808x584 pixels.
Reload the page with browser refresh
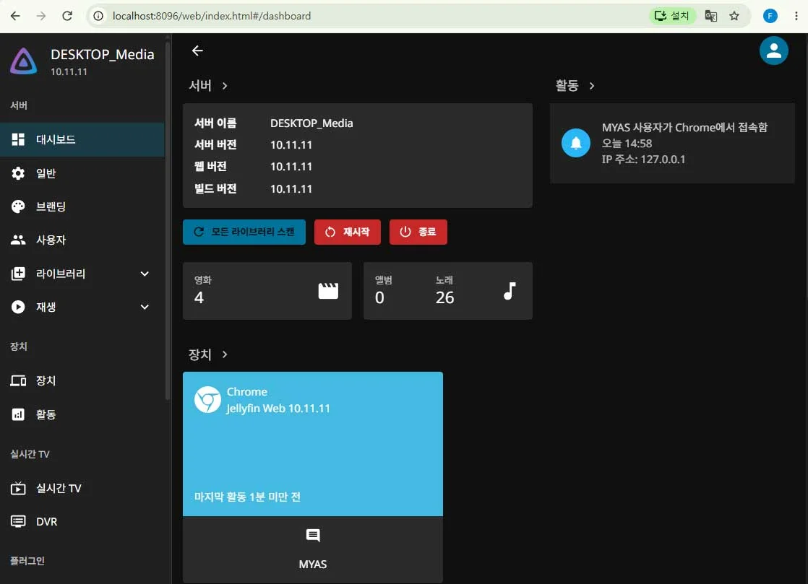(67, 16)
